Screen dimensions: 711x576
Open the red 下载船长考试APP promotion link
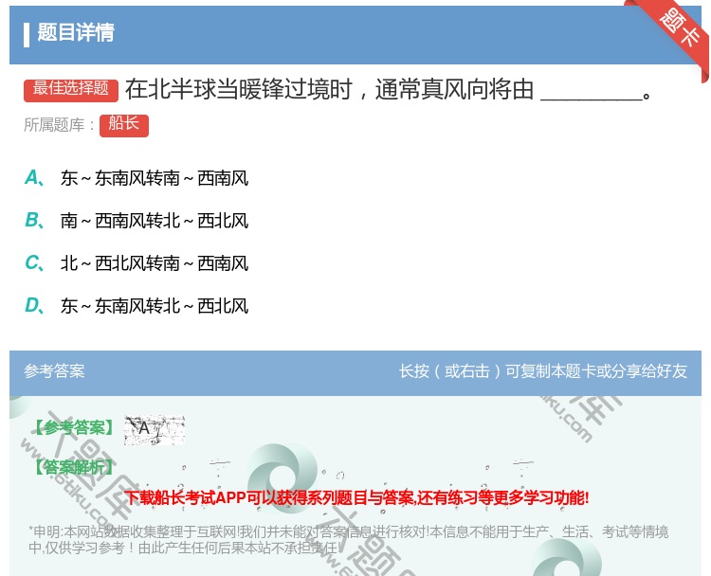click(356, 497)
